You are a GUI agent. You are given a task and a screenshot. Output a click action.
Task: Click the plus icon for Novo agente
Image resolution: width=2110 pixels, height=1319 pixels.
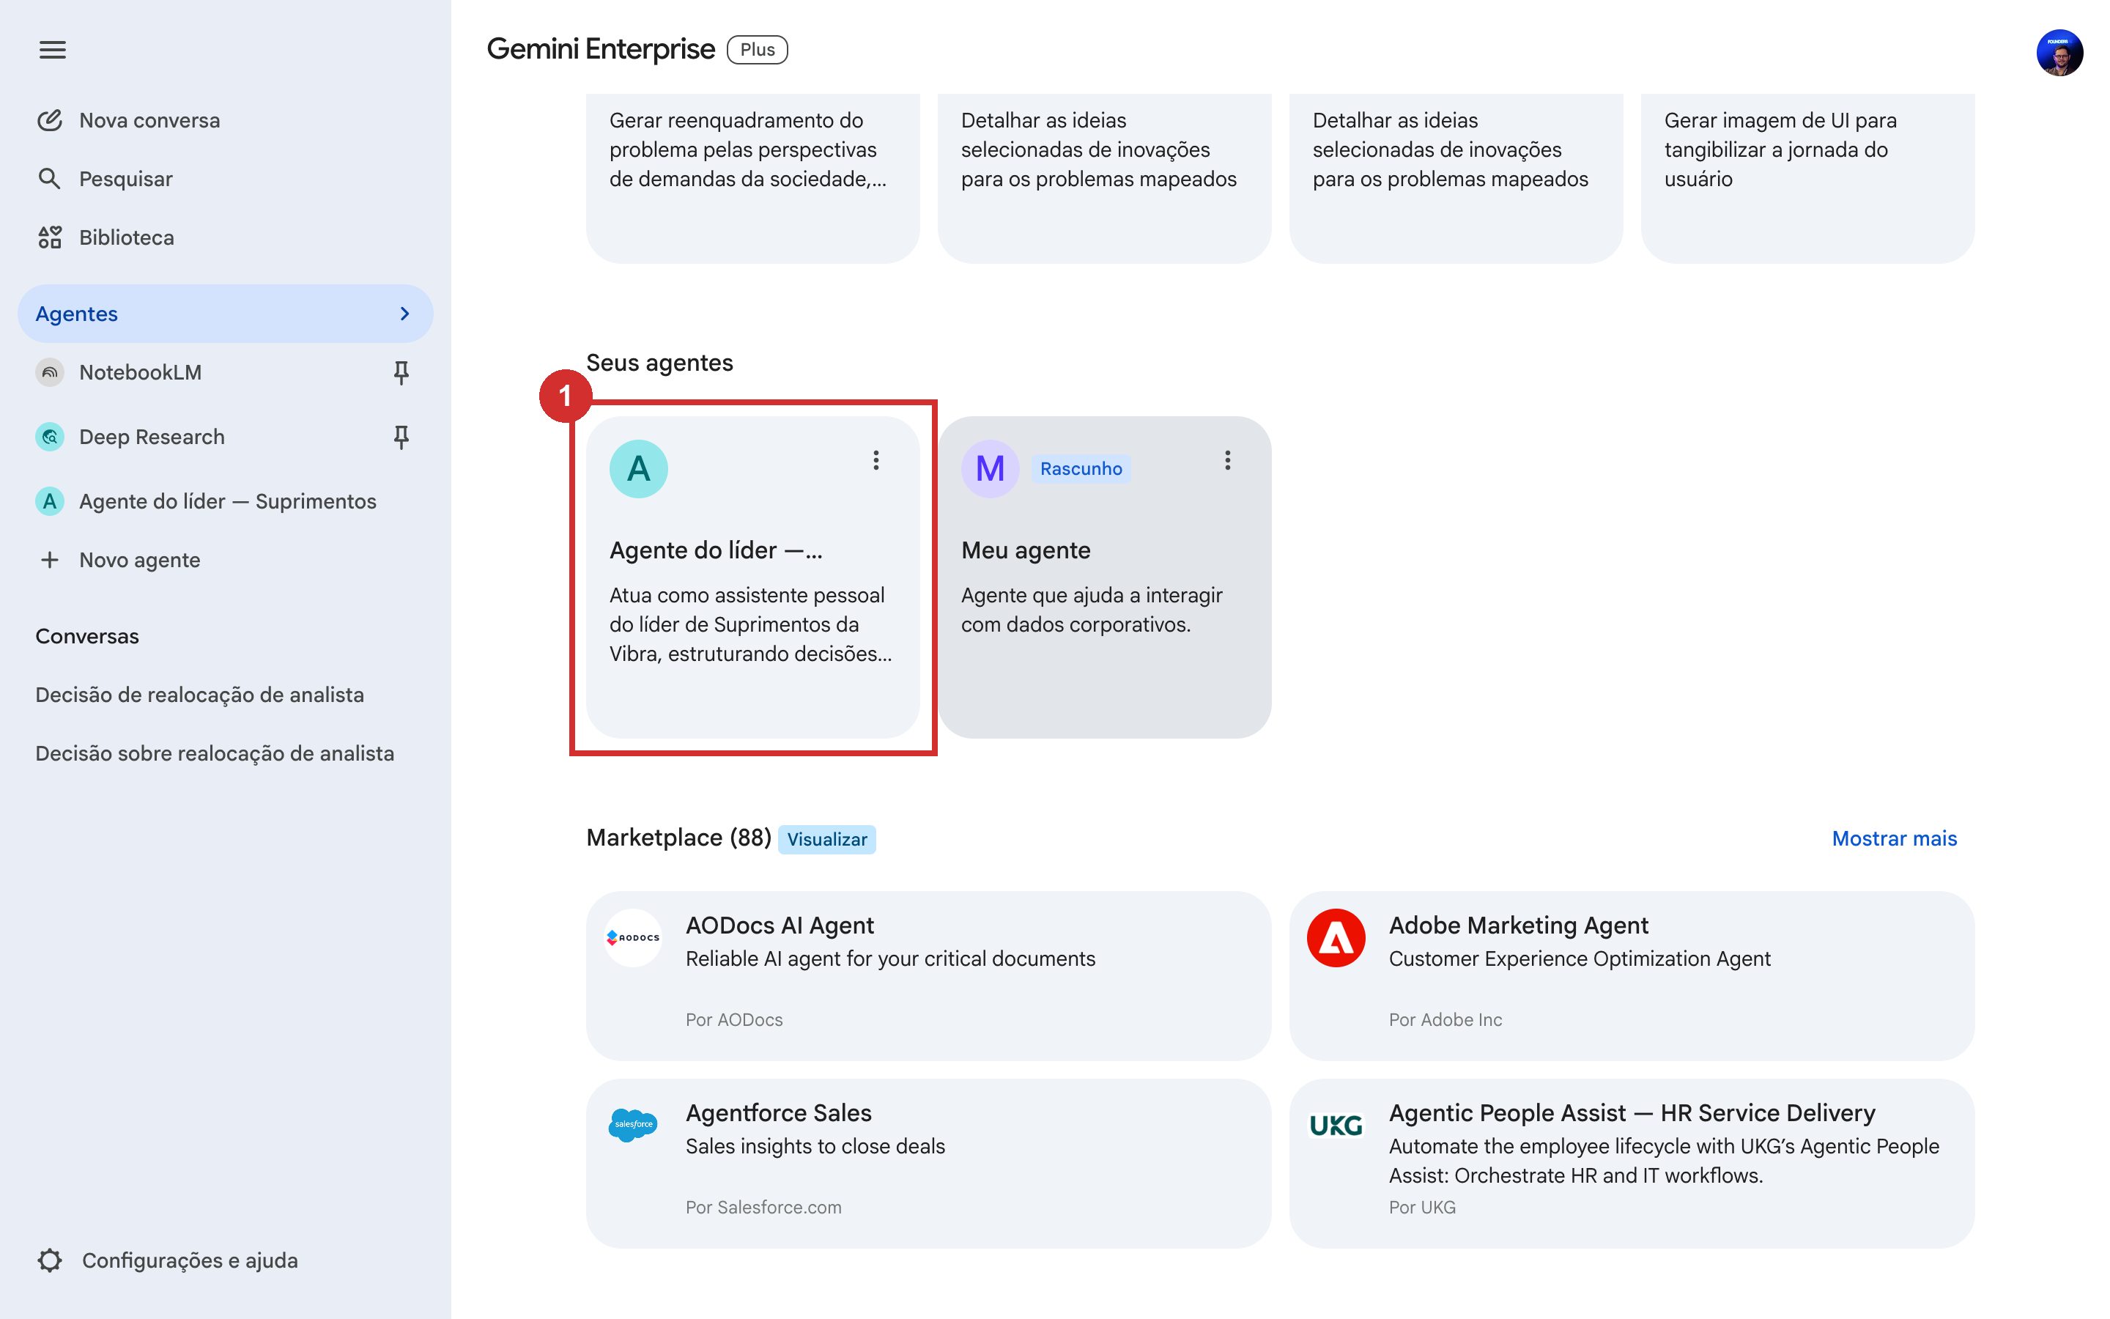(50, 560)
